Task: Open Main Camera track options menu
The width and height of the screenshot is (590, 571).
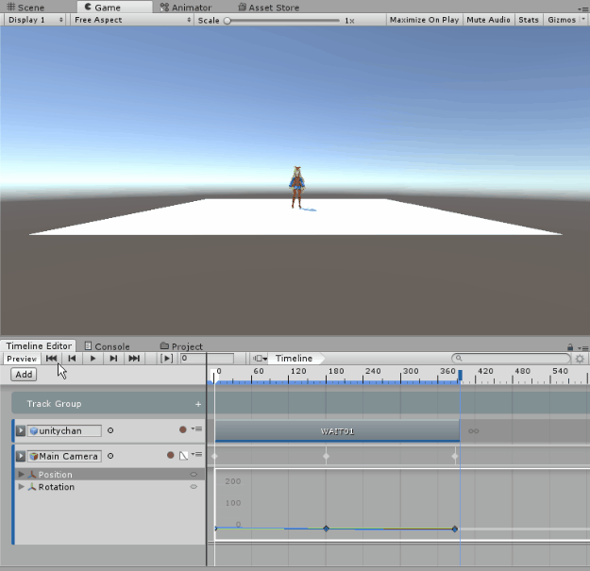Action: tap(196, 454)
